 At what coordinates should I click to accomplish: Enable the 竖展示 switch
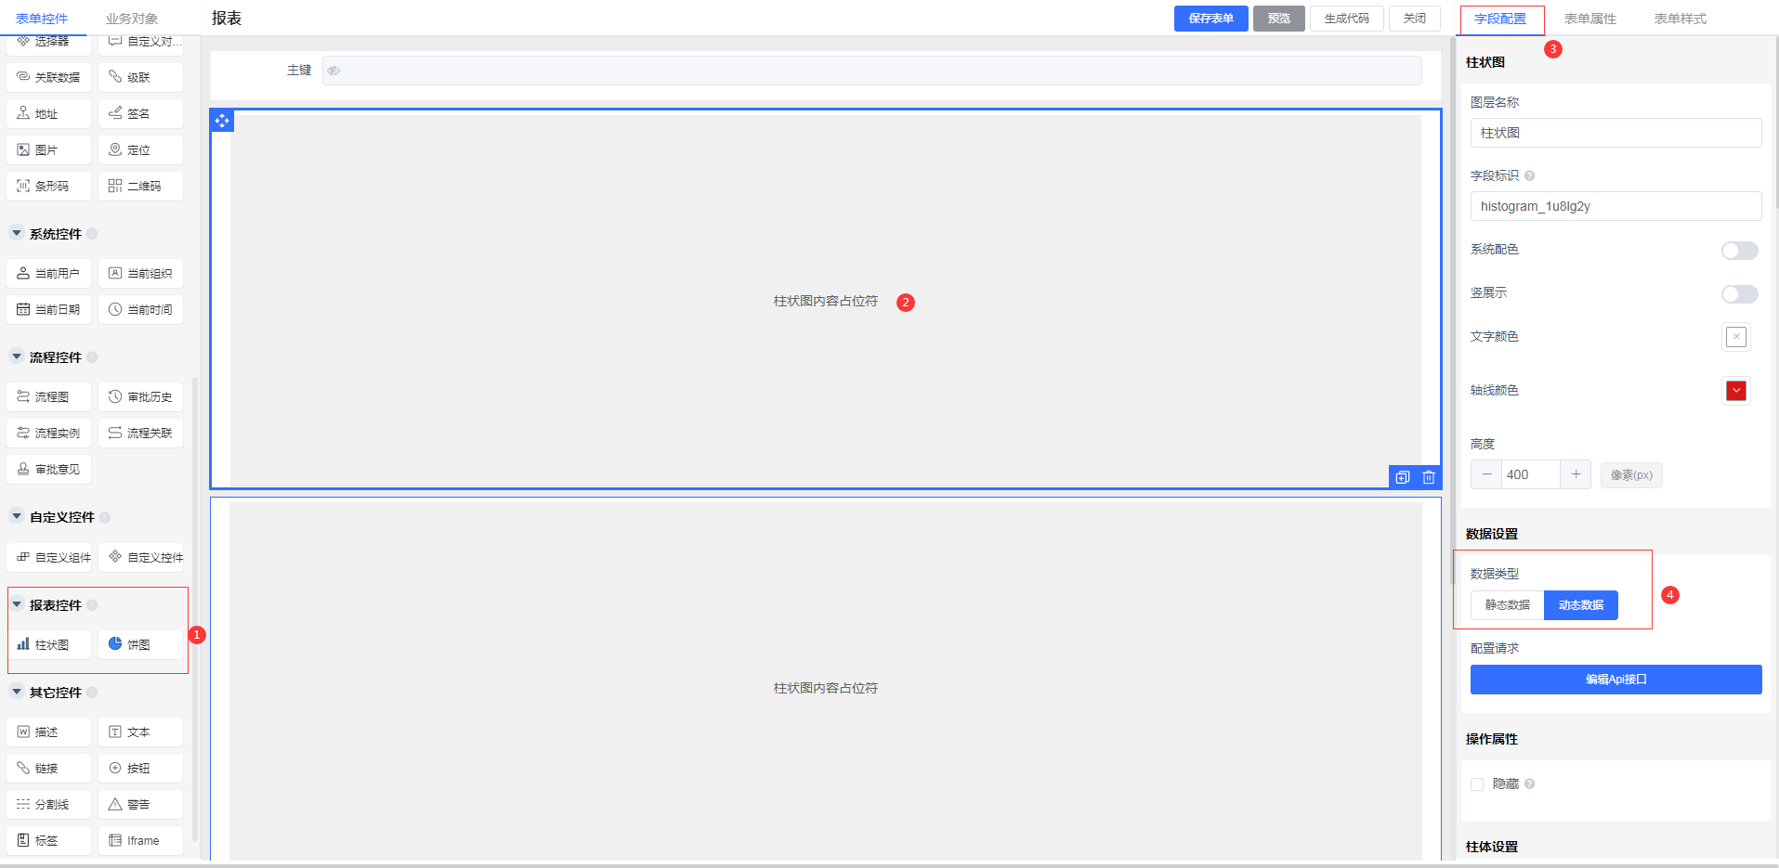(1739, 294)
